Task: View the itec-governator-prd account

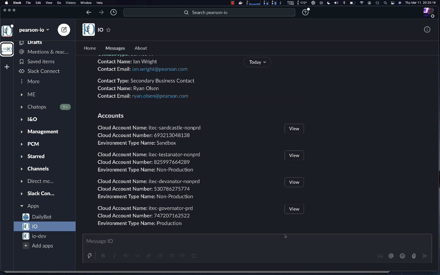Action: pyautogui.click(x=294, y=209)
